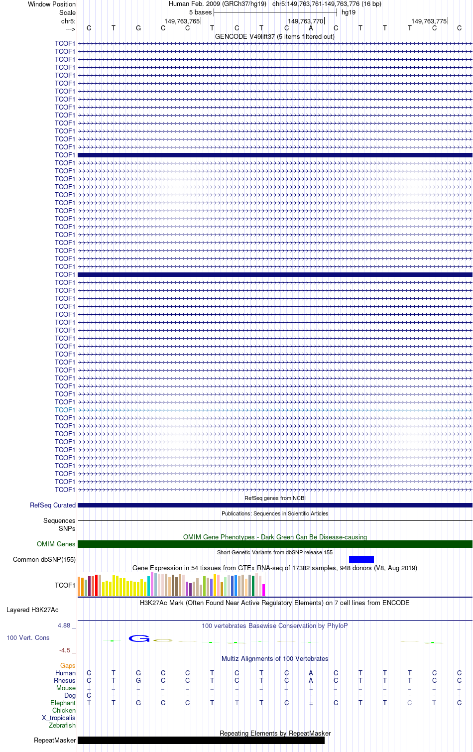Click the Chicken alignment row label
Image resolution: width=473 pixels, height=752 pixels.
[x=64, y=710]
